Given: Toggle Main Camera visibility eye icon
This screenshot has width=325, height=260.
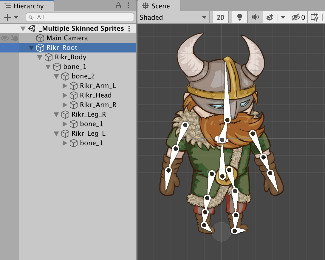Looking at the screenshot, I should point(5,38).
